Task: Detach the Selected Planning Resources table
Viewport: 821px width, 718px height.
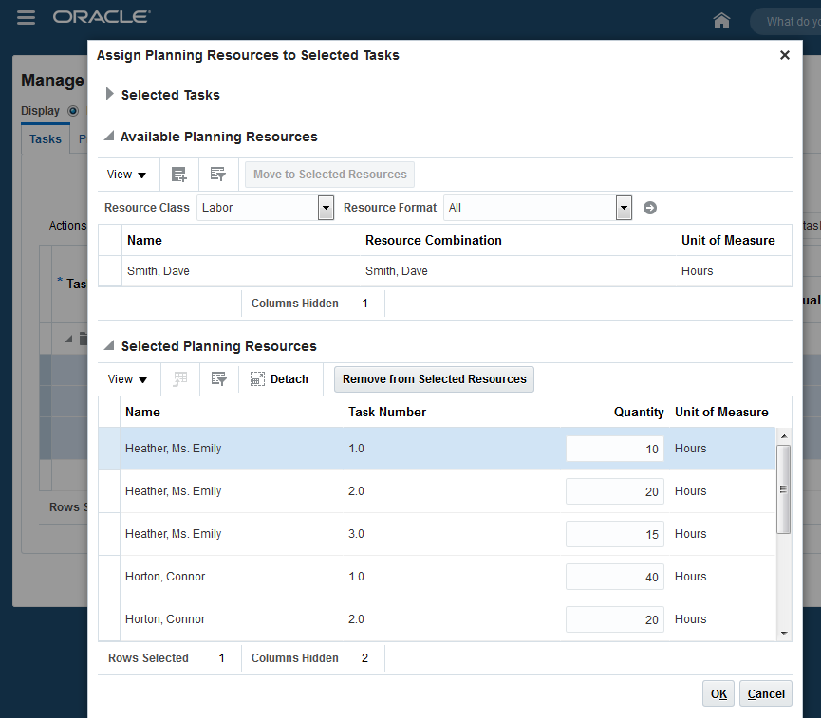Action: tap(280, 379)
